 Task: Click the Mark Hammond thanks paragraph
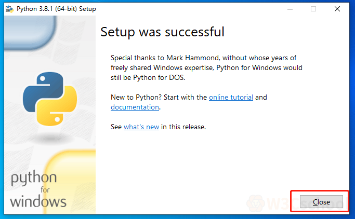(x=206, y=67)
